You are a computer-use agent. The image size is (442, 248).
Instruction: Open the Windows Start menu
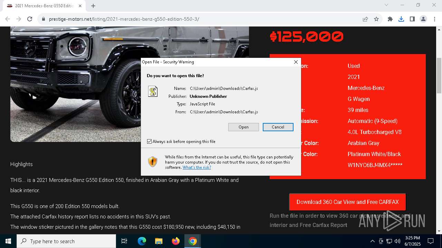[8, 241]
